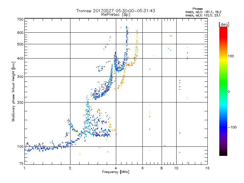244x183 pixels.
Task: Click x-axis tick label '2'
Action: (x=70, y=168)
